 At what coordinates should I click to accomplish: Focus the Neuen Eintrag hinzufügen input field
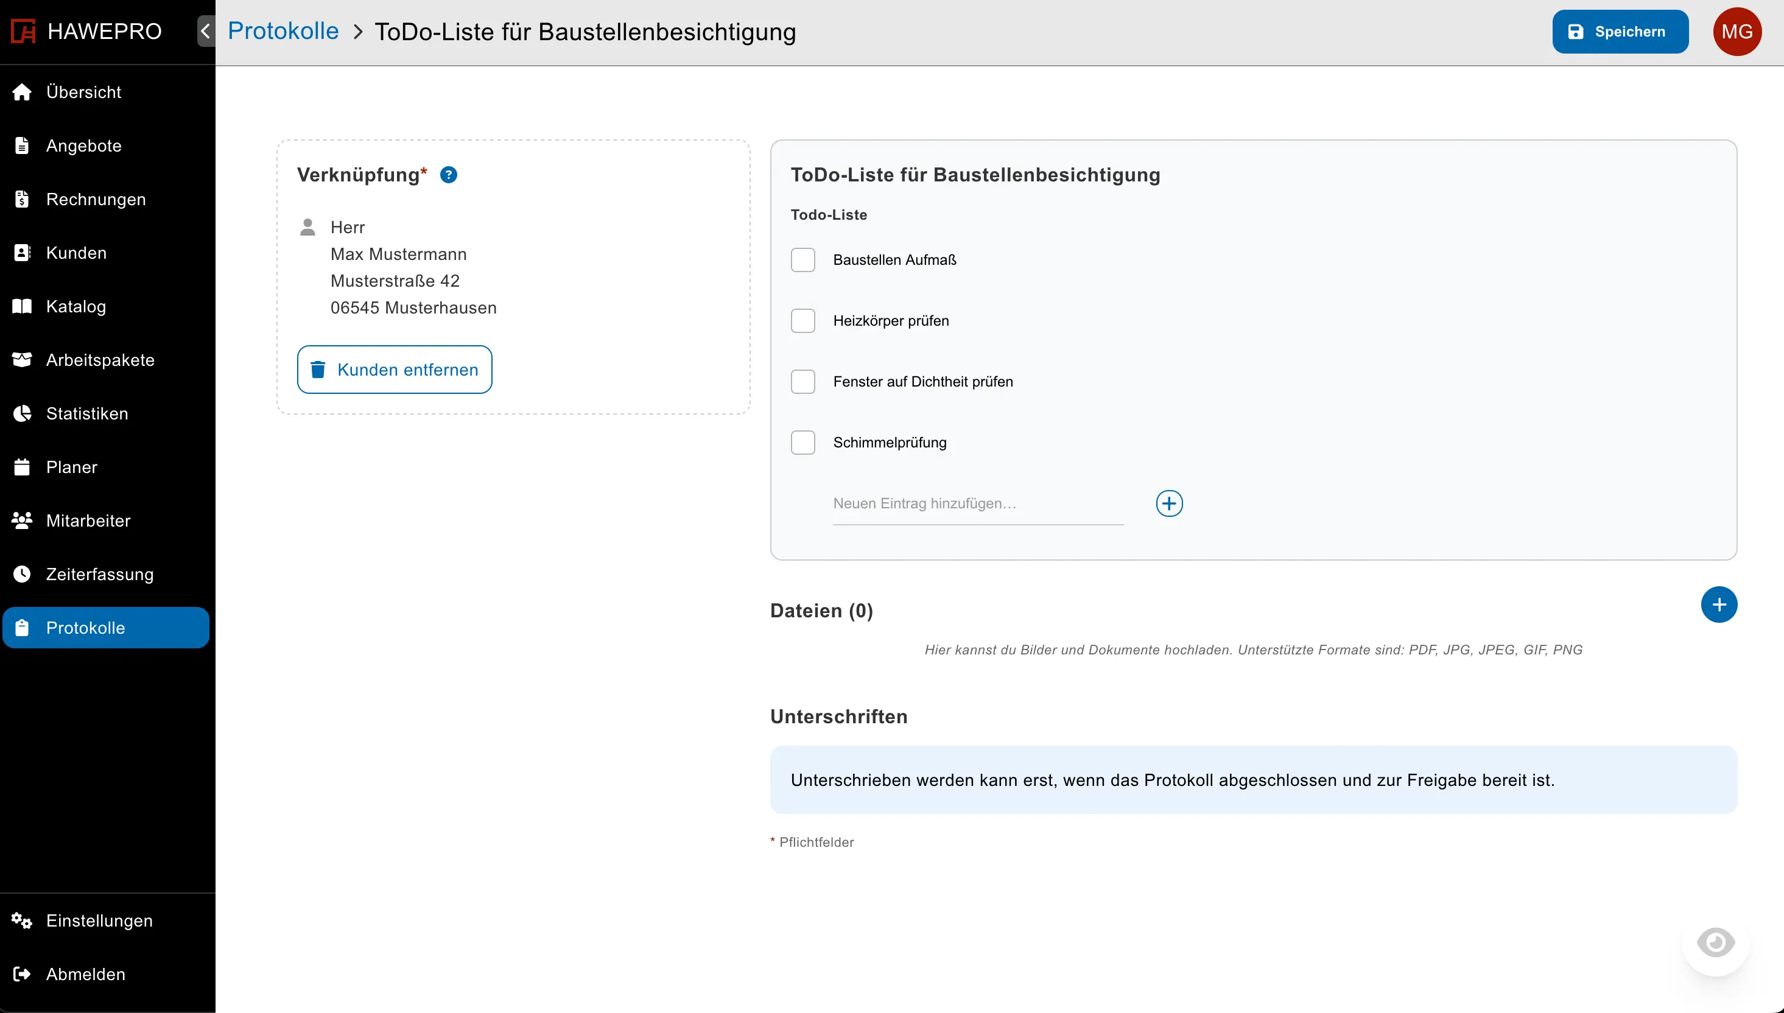pyautogui.click(x=977, y=503)
